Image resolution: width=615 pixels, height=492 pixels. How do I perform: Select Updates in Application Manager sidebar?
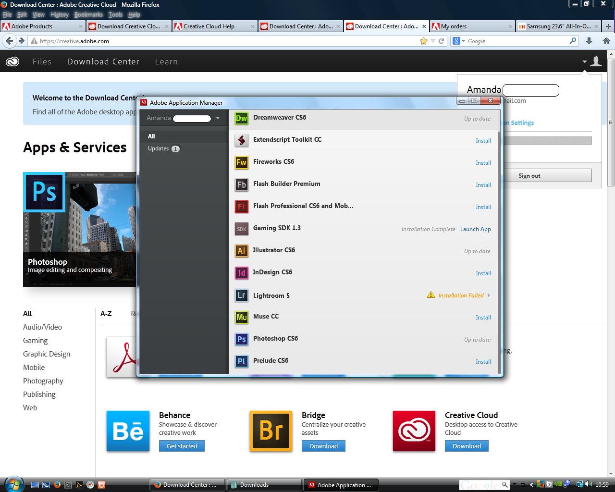[x=184, y=148]
